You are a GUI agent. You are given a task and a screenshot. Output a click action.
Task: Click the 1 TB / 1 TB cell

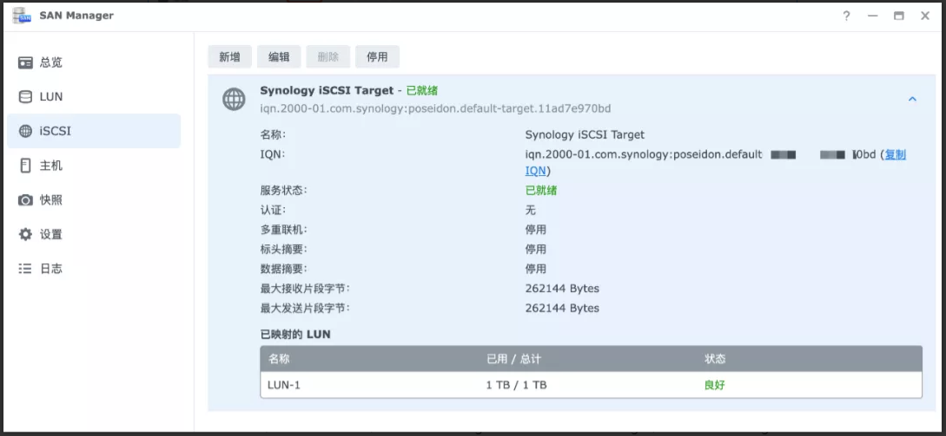pyautogui.click(x=517, y=385)
